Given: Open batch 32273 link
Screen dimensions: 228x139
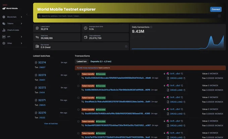Looking at the screenshot, I should coord(42,75).
